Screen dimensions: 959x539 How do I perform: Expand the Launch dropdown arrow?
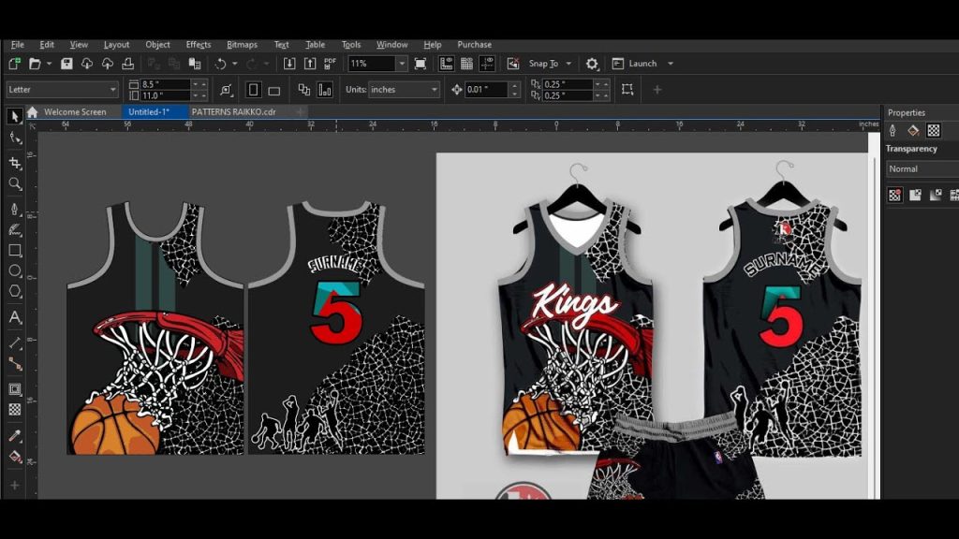(671, 64)
